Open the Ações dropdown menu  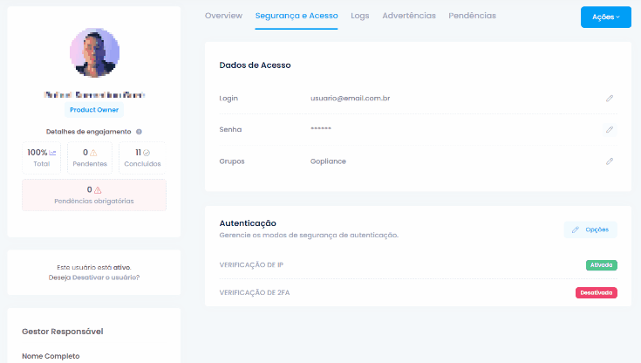(606, 17)
